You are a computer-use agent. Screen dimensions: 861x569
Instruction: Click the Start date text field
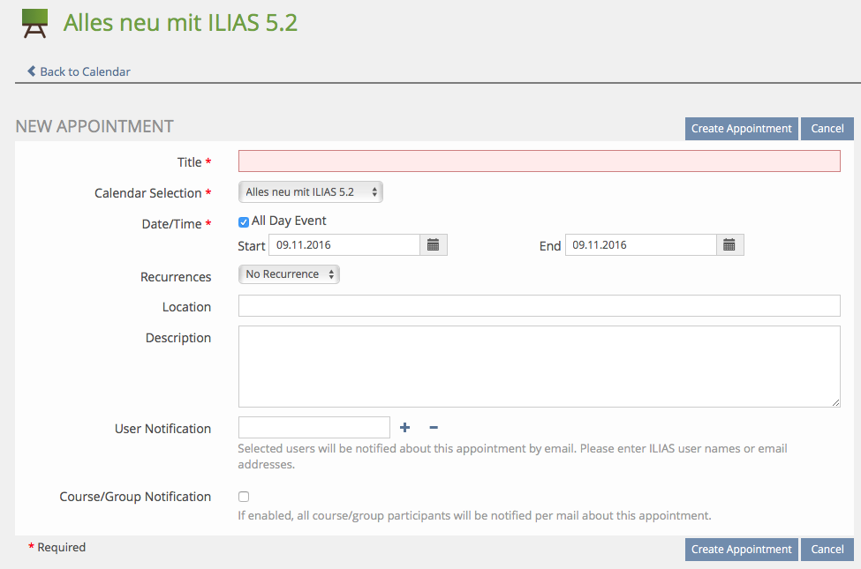pos(344,245)
